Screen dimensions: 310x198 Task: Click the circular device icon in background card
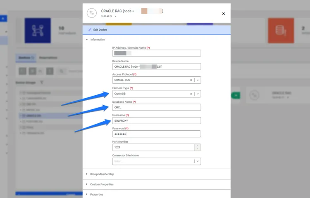click(254, 95)
